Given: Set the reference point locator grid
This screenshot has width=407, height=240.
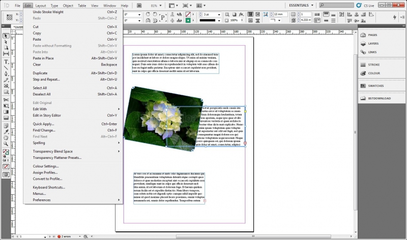Looking at the screenshot, I should (x=10, y=17).
